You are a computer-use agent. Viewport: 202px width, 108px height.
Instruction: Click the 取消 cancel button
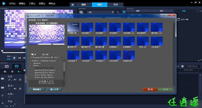(x=150, y=89)
